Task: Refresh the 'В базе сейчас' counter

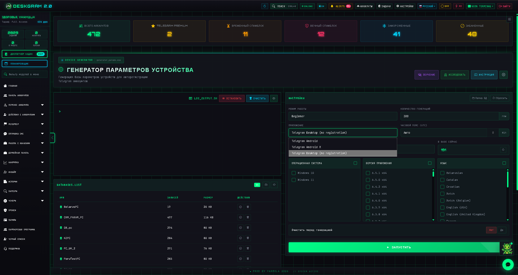Action: pos(503,149)
